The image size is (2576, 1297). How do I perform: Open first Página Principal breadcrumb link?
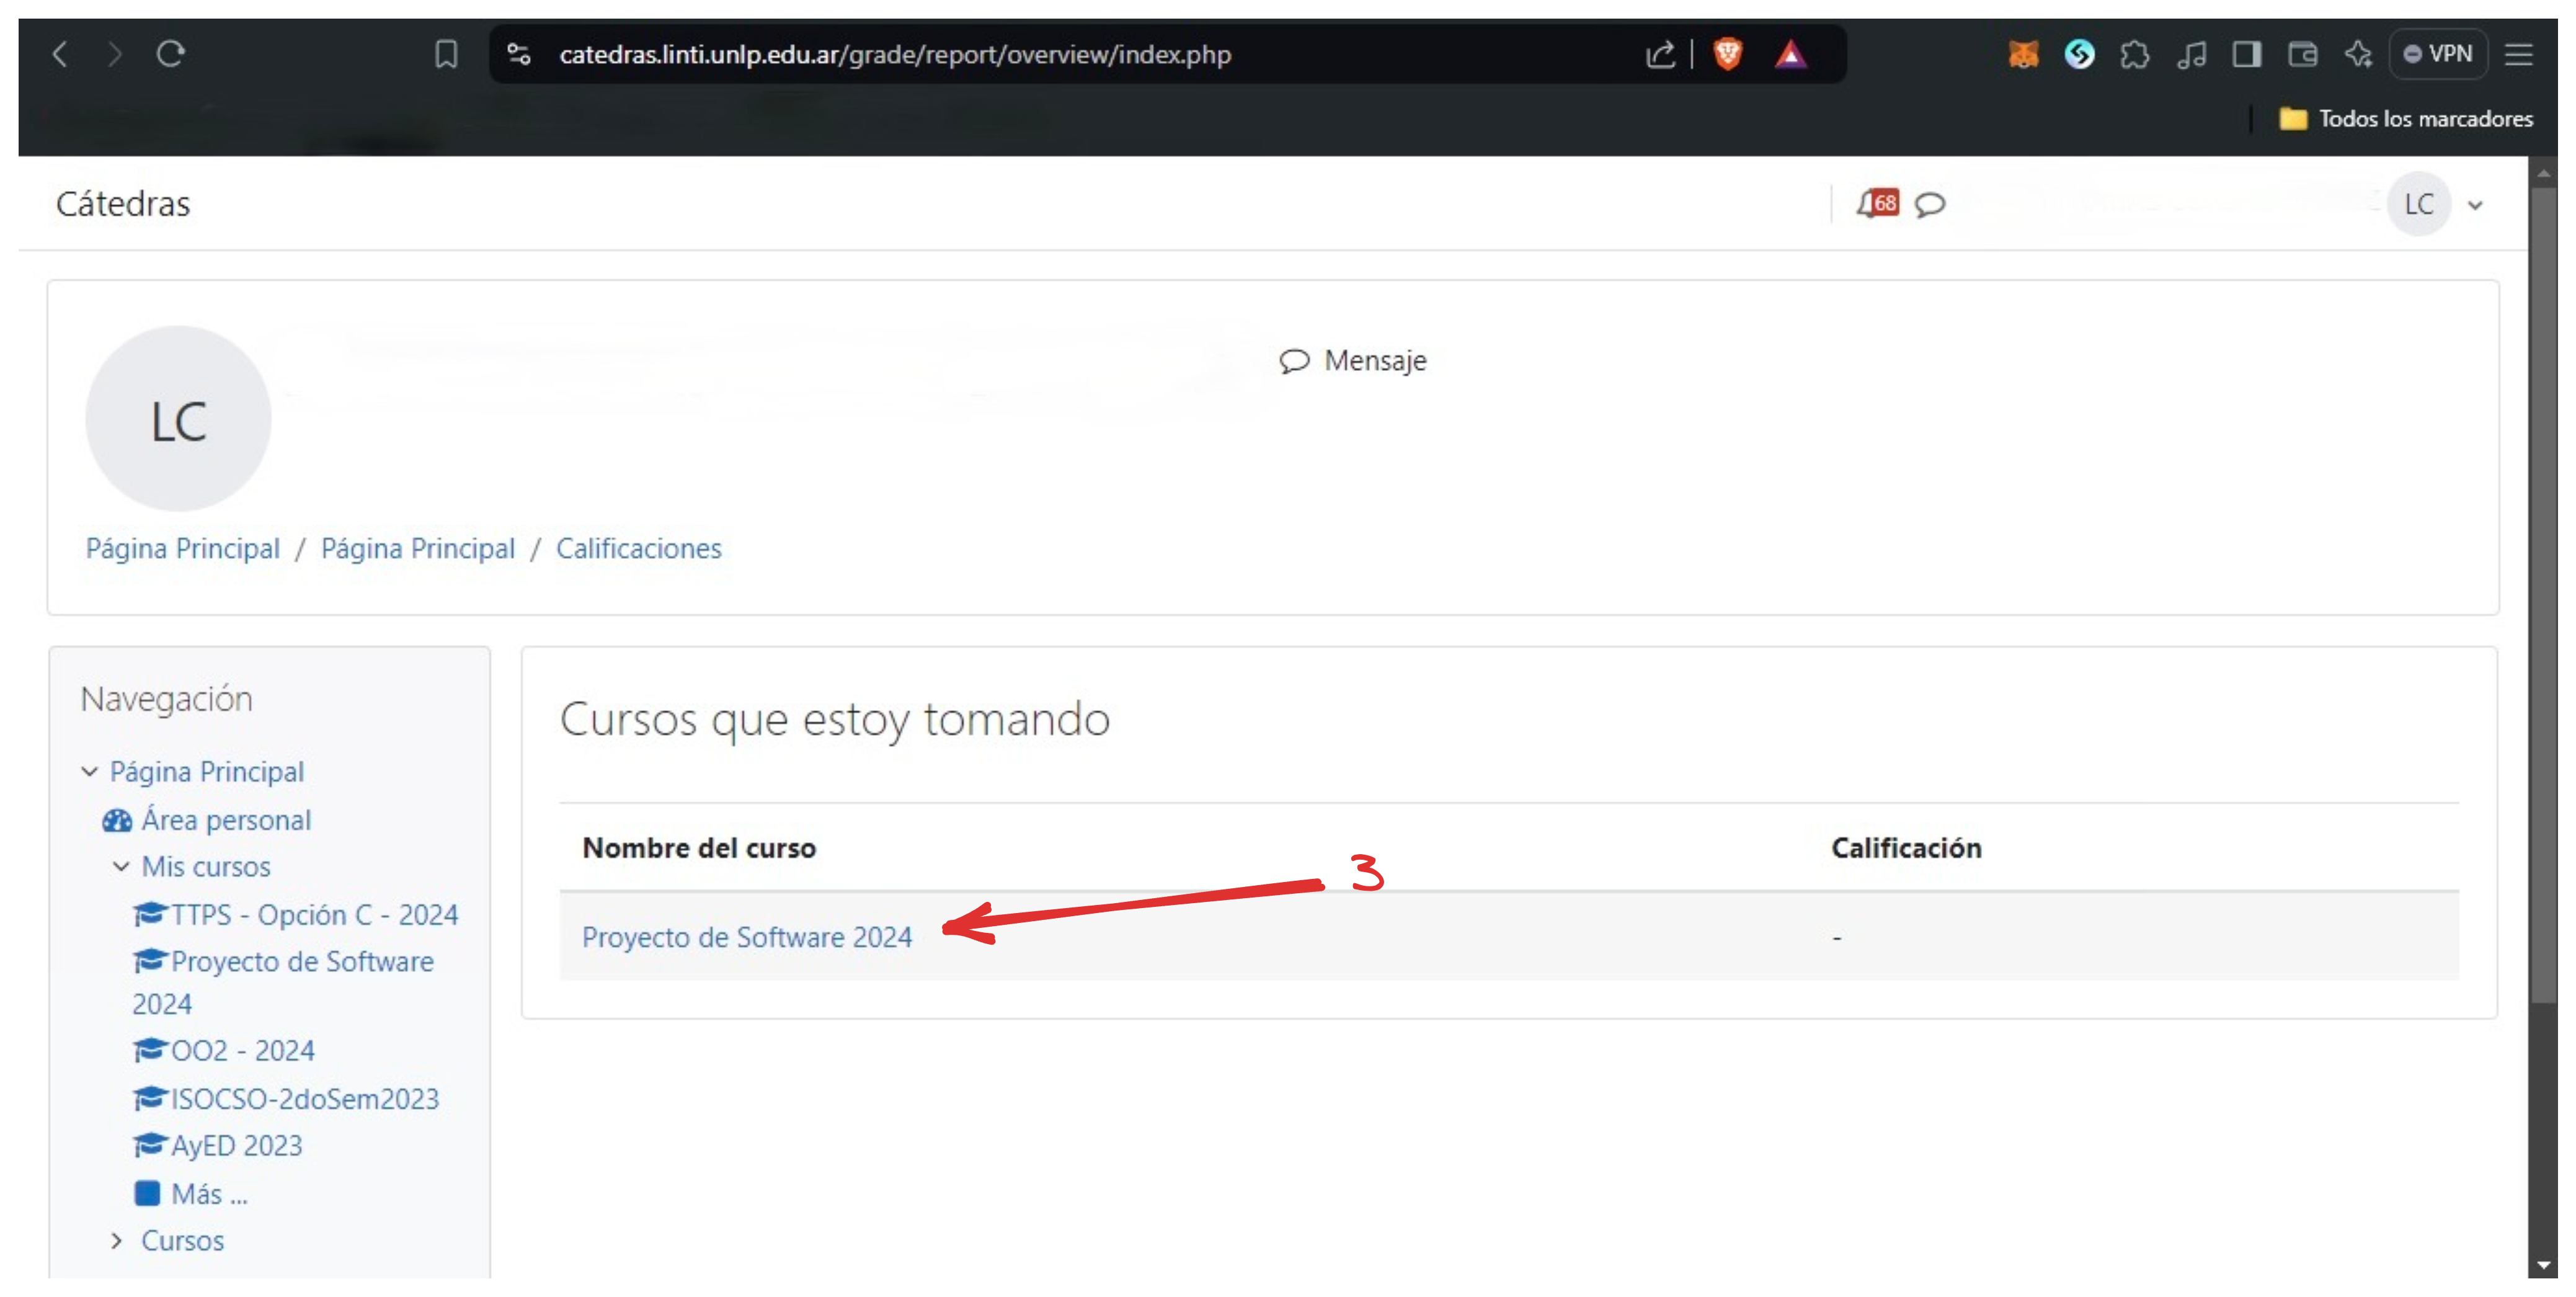coord(183,548)
